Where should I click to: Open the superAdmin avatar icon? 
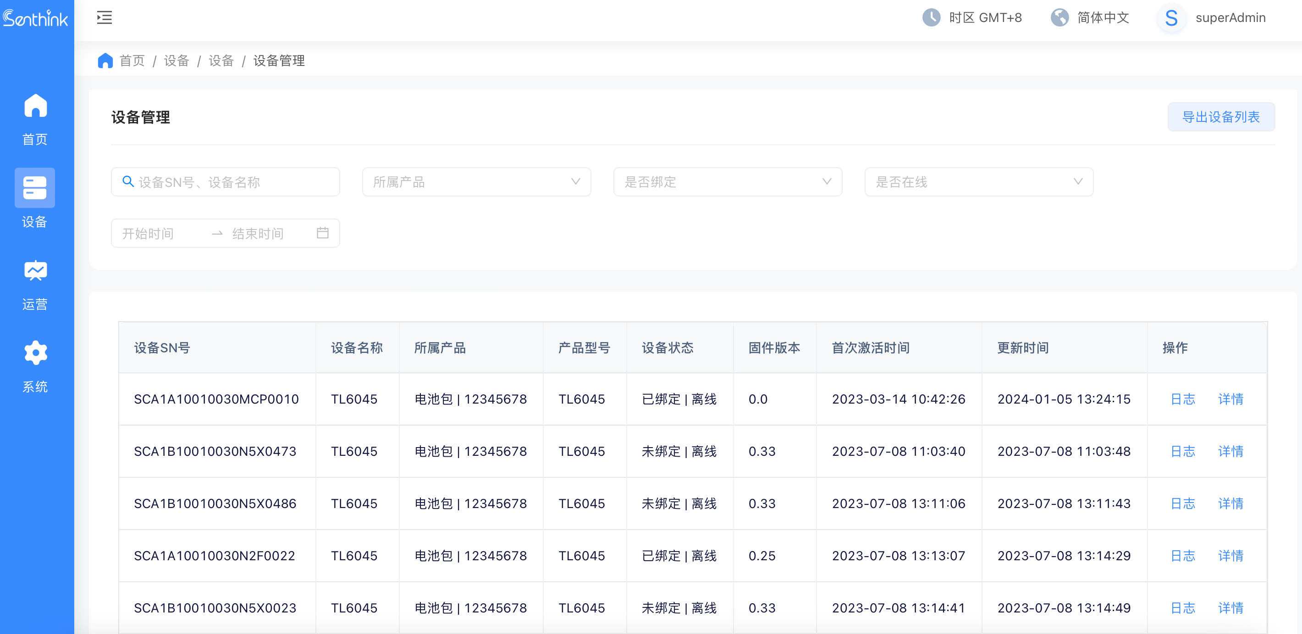1171,19
